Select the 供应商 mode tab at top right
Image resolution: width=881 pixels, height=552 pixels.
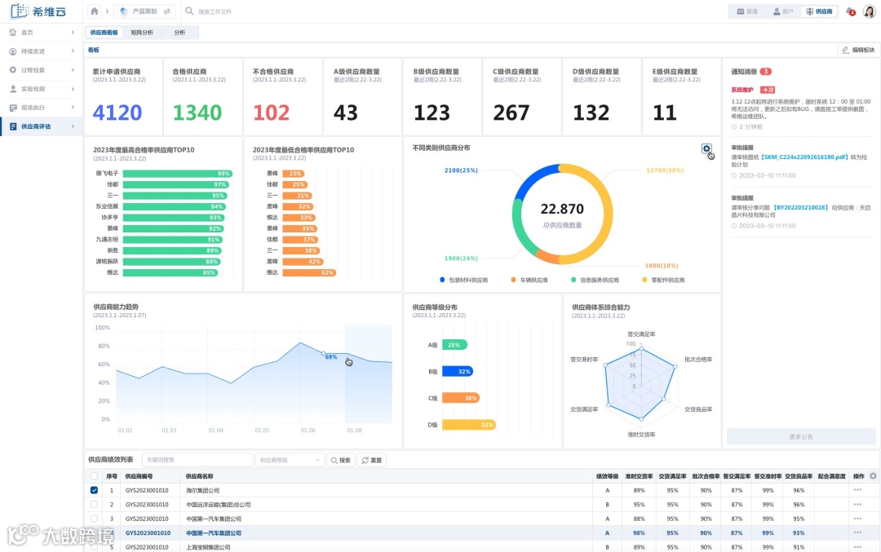pos(819,11)
